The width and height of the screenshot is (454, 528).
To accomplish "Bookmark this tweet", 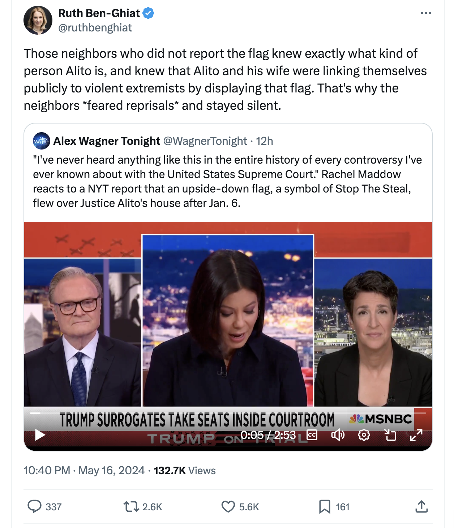I will pyautogui.click(x=325, y=507).
